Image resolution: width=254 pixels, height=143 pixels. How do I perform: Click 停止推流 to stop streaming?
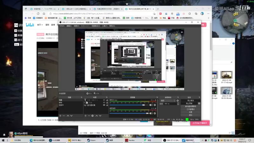tap(190, 100)
